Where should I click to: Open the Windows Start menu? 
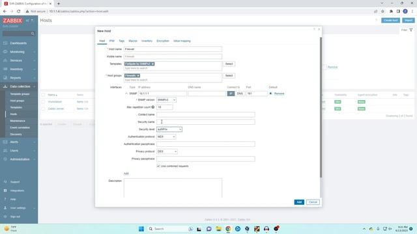141,229
